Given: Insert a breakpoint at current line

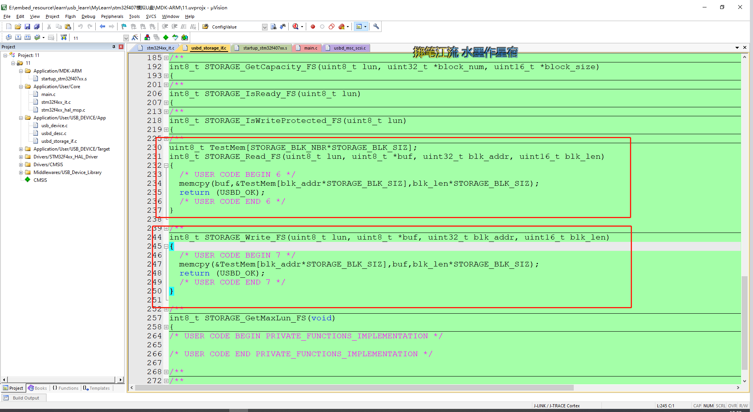Looking at the screenshot, I should click(312, 26).
